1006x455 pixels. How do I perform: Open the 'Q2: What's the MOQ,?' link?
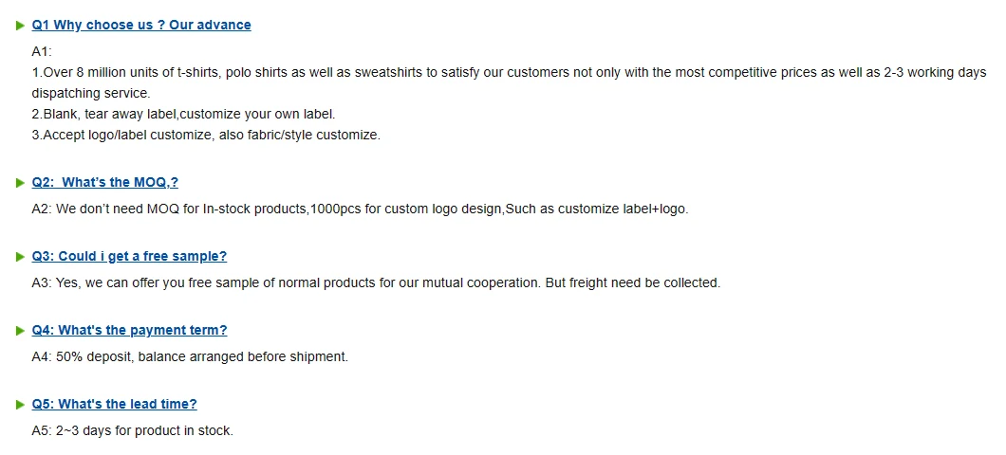tap(105, 182)
